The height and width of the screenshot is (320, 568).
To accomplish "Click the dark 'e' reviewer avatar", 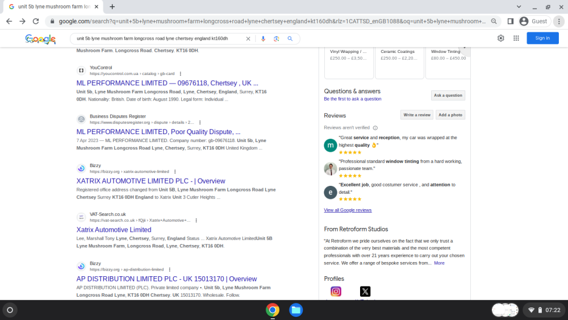I will pos(331,193).
